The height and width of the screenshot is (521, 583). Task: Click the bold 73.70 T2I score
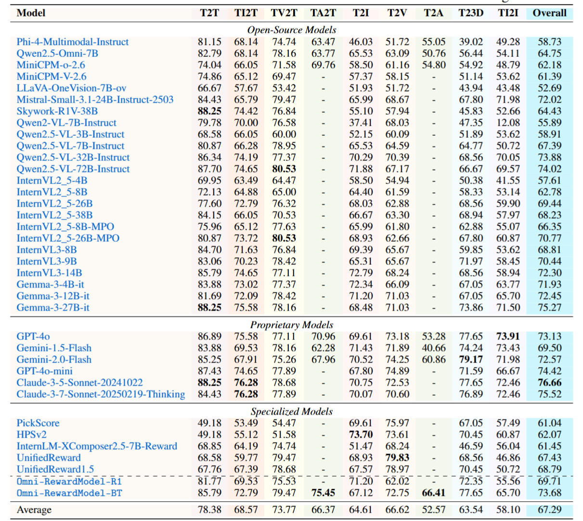(x=361, y=435)
